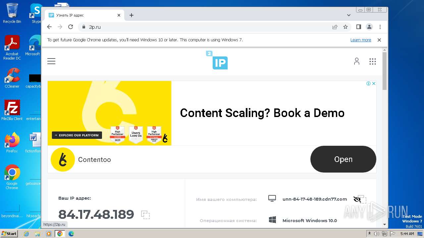Select the IP address 84.17.48.189 text
Screen dimensions: 424x238
(96, 215)
